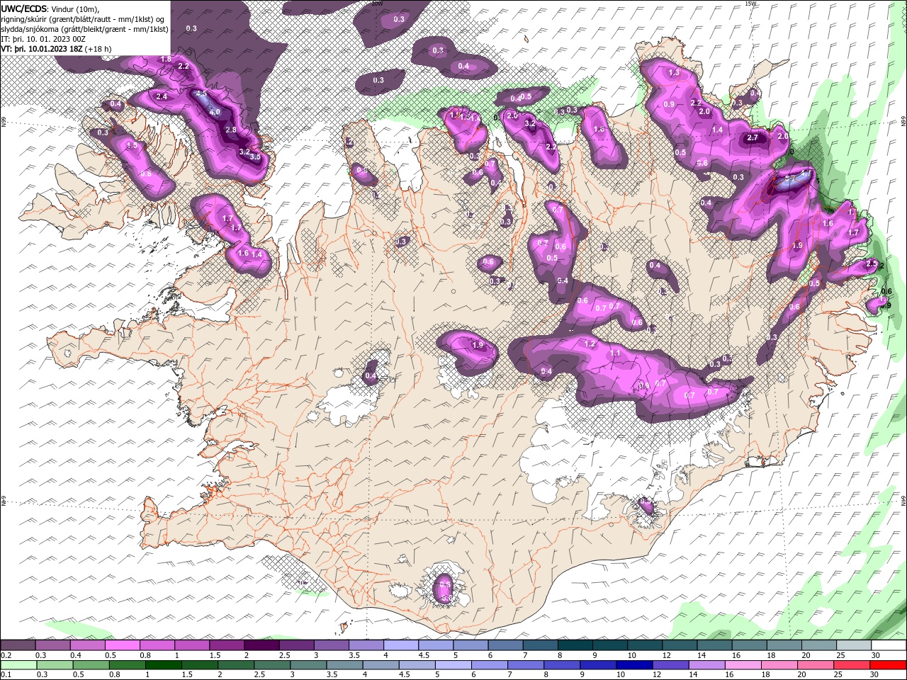Select the red rain scale swatch after 30

click(889, 665)
